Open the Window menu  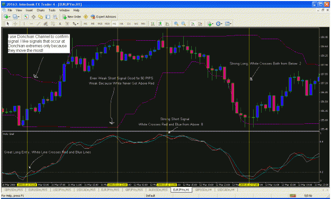coord(64,10)
